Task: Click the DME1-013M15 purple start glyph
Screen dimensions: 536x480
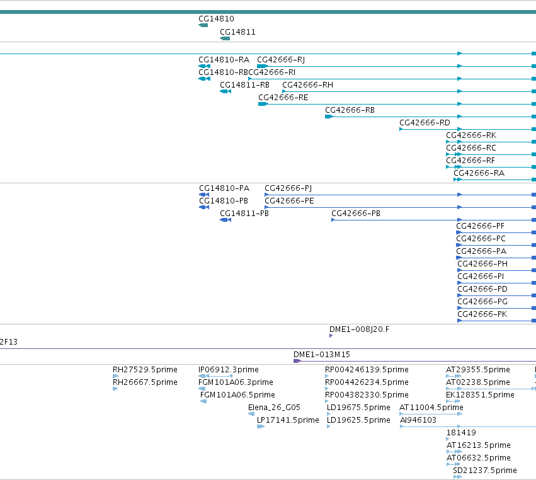Action: pyautogui.click(x=297, y=361)
